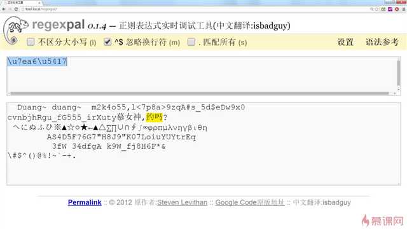Click the bookmark star icon in address bar
The image size is (407, 229).
point(376,9)
